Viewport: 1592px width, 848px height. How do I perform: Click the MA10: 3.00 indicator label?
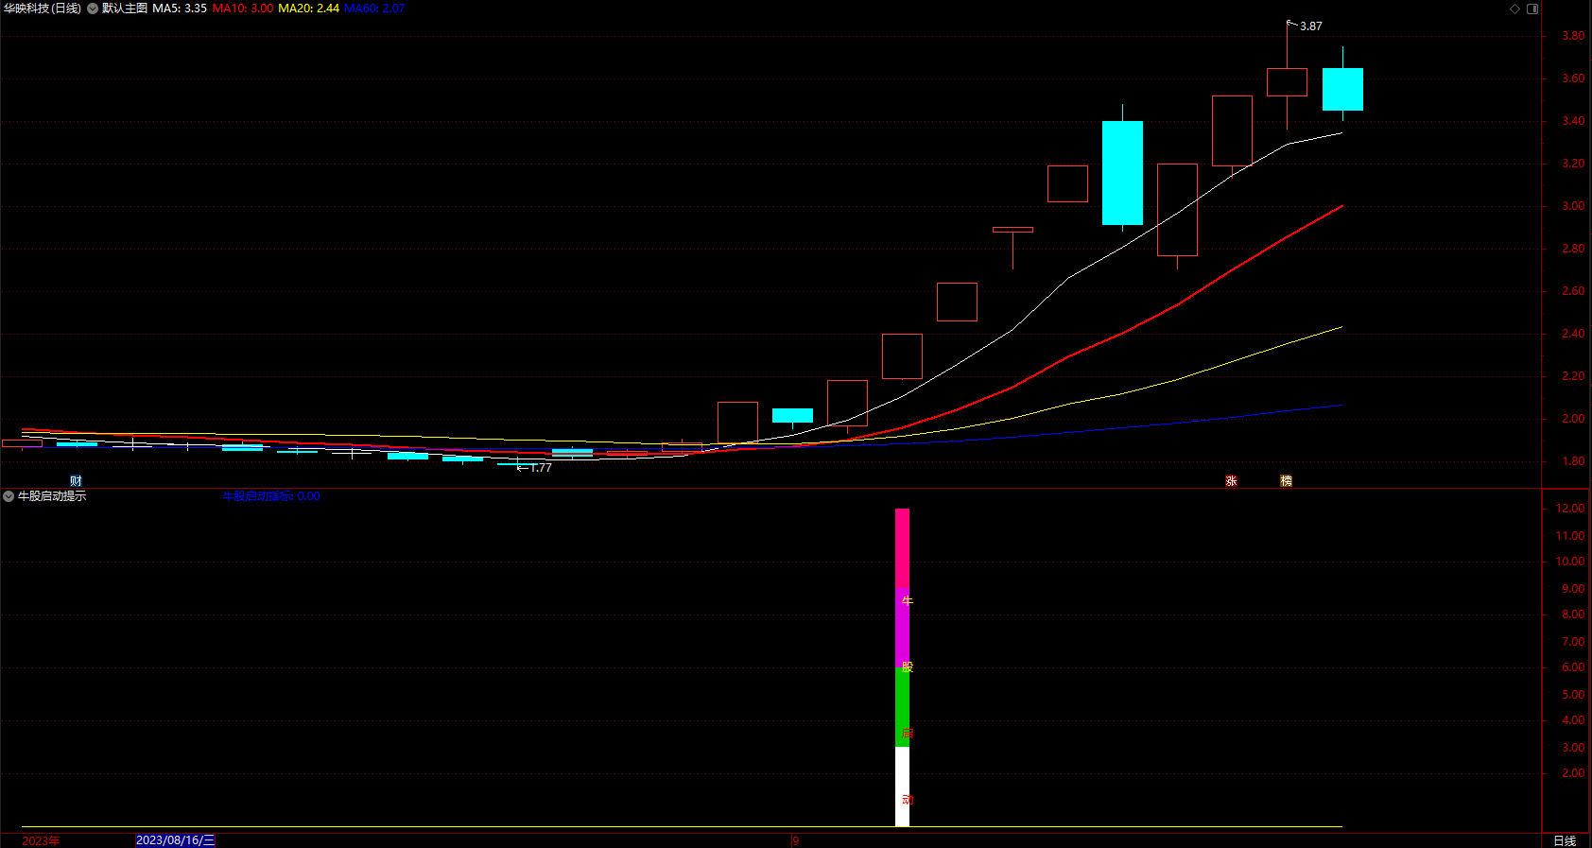click(243, 9)
